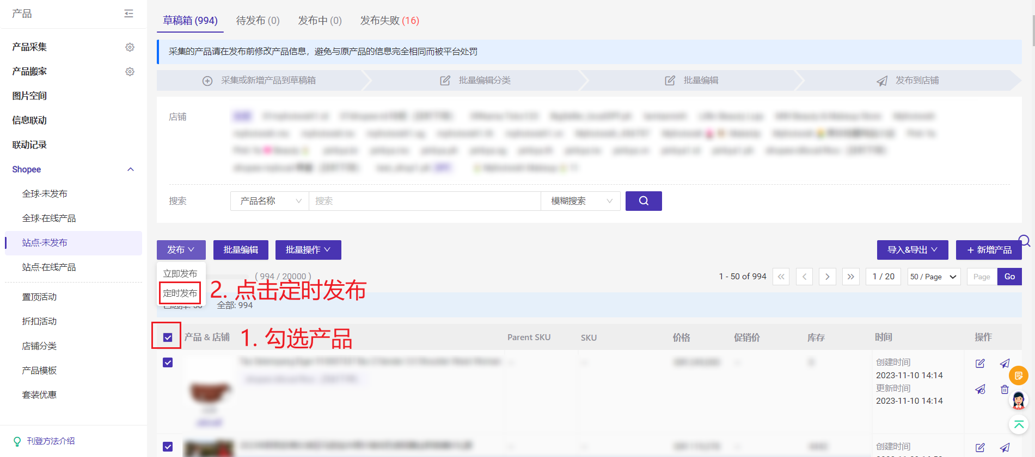The image size is (1035, 457).
Task: Click the edit pencil icon in first product row
Action: pos(979,364)
